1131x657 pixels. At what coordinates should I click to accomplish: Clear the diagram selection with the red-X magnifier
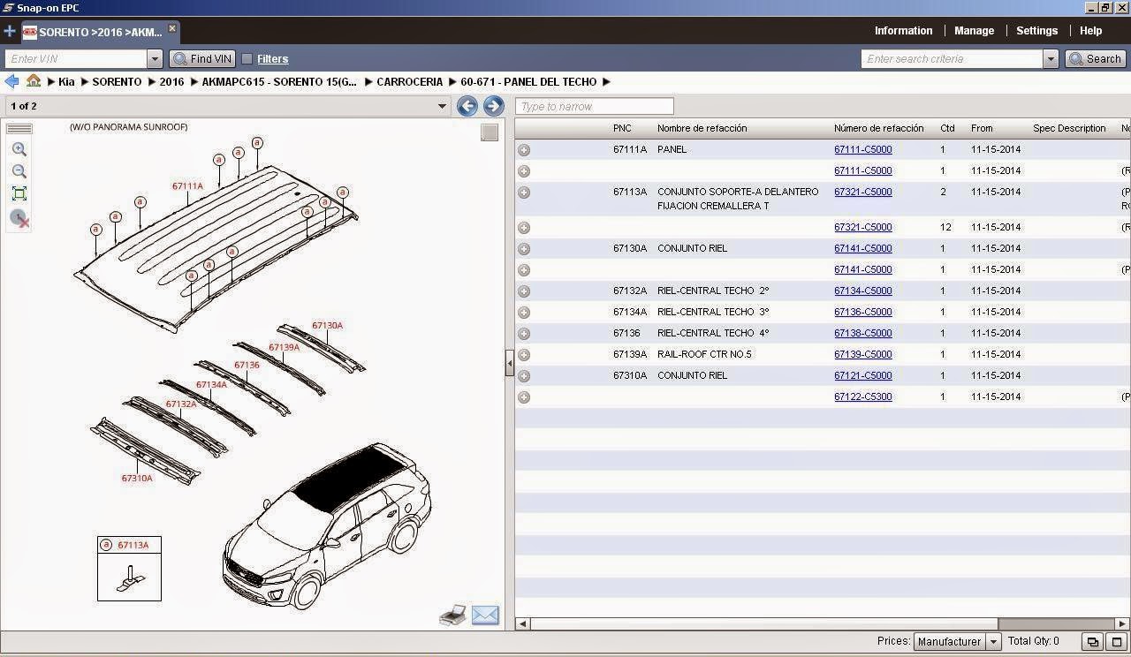pos(19,218)
